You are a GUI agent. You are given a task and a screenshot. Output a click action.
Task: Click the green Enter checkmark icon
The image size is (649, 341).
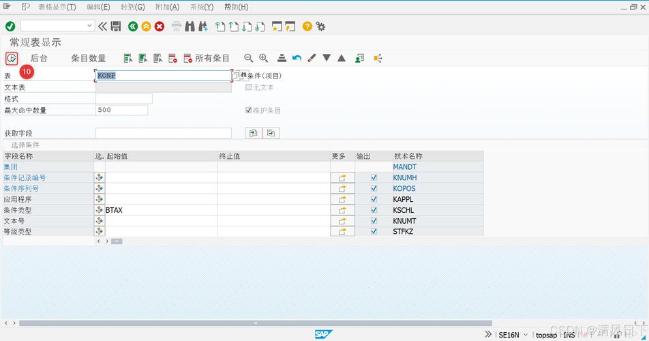click(10, 26)
